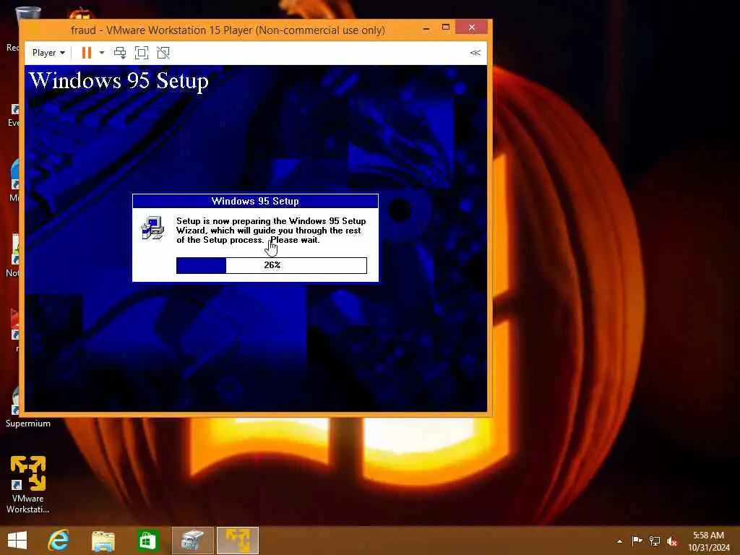Toggle Unity mode in the VMware toolbar
740x555 pixels.
click(163, 53)
